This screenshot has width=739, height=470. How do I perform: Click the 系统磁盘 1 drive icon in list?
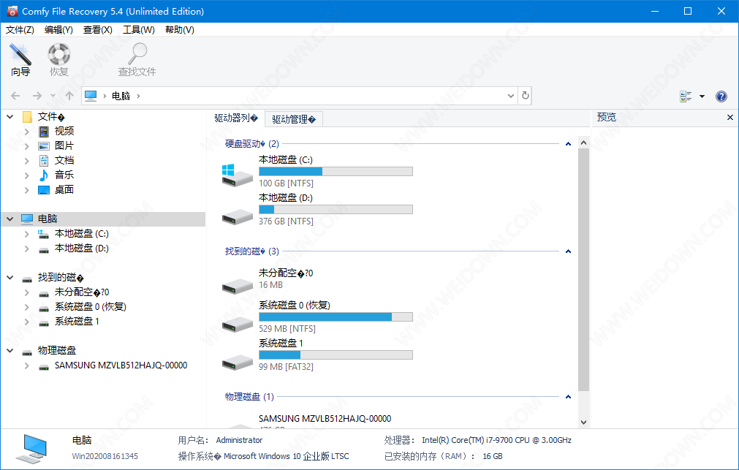237,362
